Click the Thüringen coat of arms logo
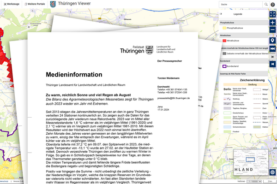 pos(53,4)
